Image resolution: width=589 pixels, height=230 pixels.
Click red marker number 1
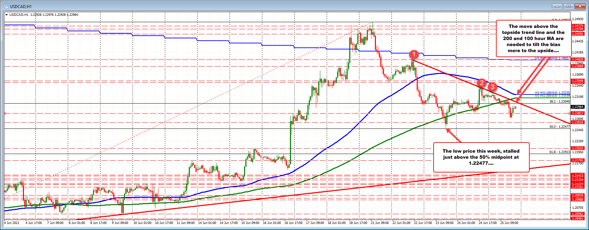(x=414, y=54)
